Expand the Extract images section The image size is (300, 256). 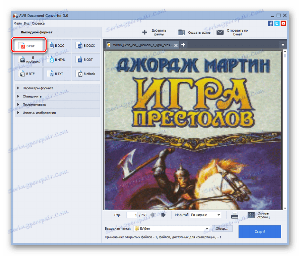point(57,113)
